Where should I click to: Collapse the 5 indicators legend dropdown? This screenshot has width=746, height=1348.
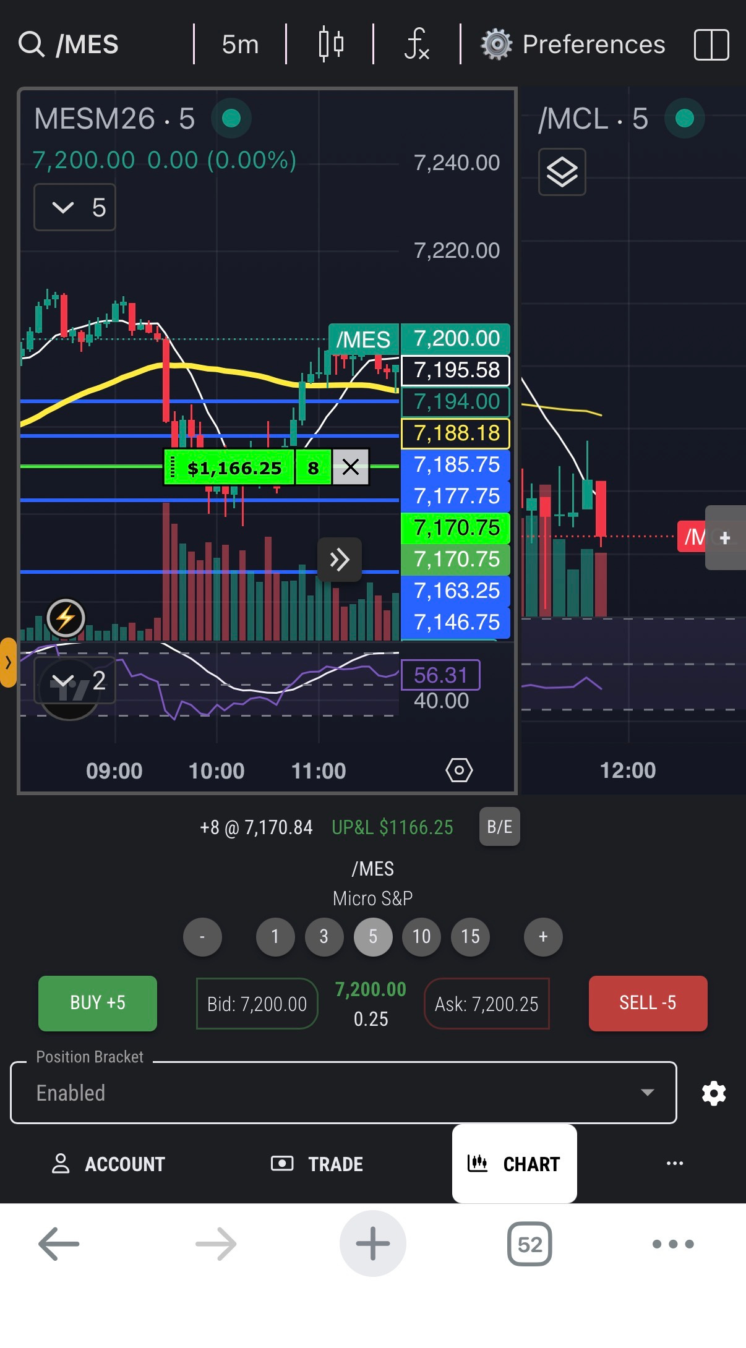[75, 207]
